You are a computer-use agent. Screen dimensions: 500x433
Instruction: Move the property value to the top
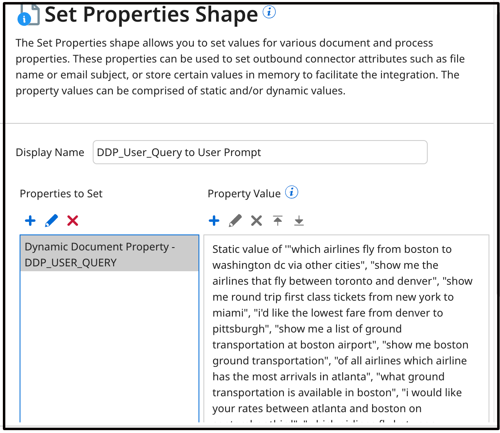point(277,221)
